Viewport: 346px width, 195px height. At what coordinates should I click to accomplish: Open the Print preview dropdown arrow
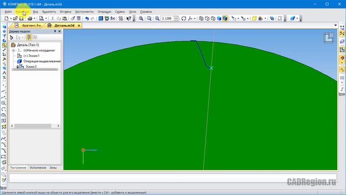[46, 18]
